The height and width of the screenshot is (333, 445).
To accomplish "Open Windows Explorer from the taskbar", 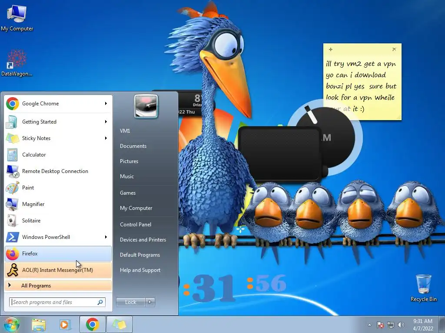I will pyautogui.click(x=39, y=325).
